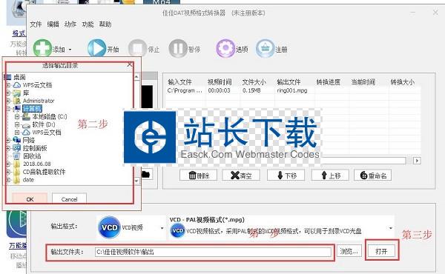
Task: Click the 输入文件 column header
Action: pos(180,82)
